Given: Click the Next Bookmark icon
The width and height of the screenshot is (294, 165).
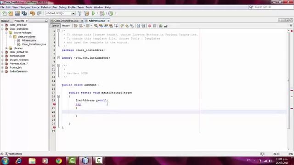Looking at the screenshot, I should [127, 26].
